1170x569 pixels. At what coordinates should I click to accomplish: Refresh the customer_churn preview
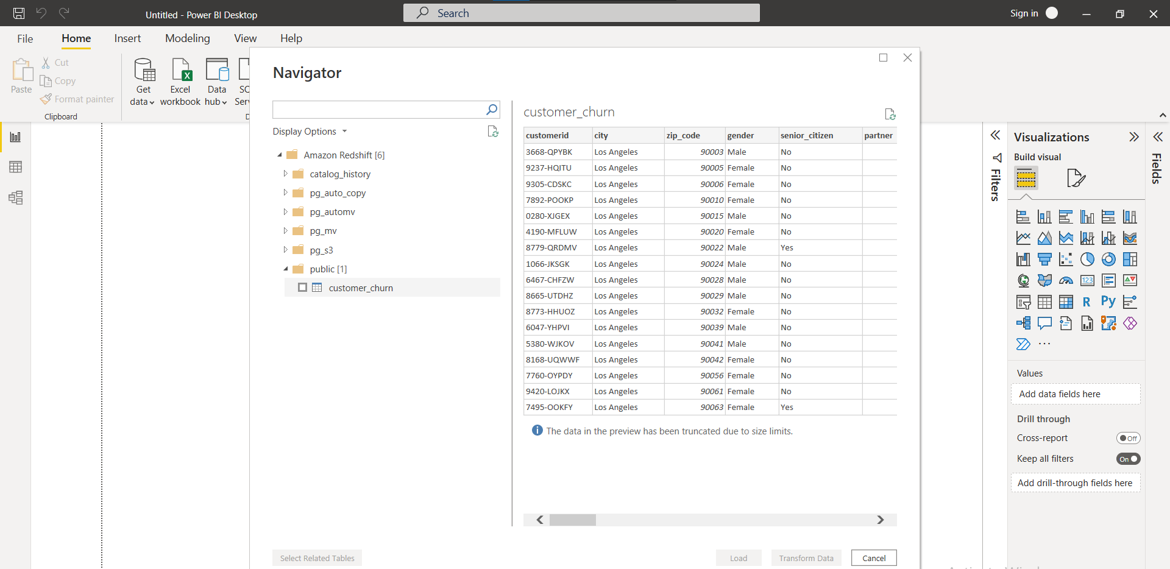tap(890, 114)
